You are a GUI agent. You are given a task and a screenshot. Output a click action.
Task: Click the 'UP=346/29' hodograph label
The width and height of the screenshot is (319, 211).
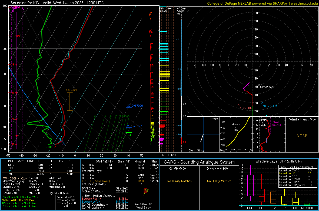pos(267,87)
